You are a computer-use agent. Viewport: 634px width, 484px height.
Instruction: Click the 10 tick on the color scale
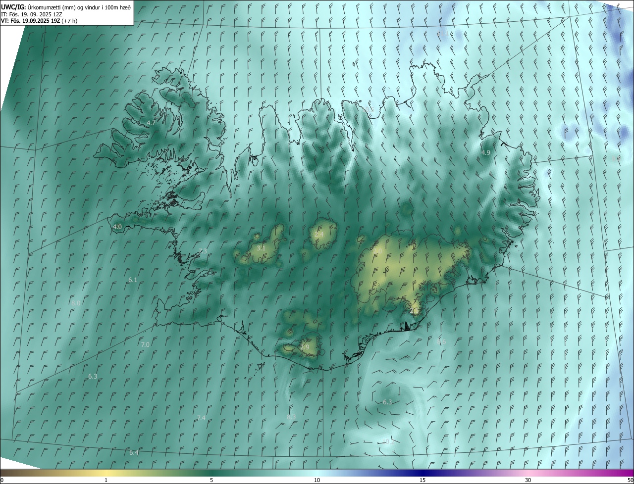tap(317, 480)
